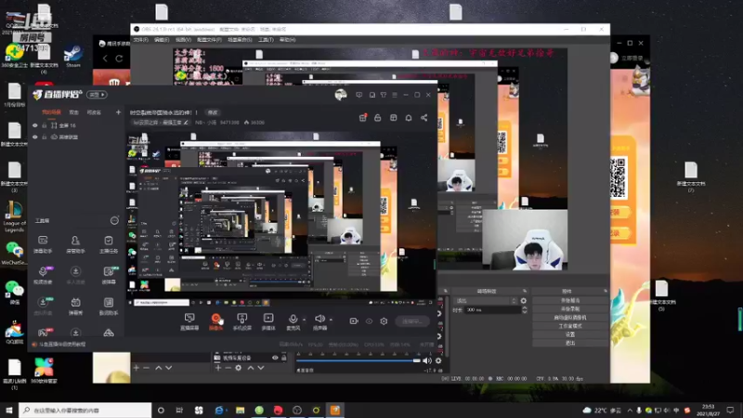Click the start-live pill button in the companion
Viewport: 743px width, 418px height.
tap(412, 321)
